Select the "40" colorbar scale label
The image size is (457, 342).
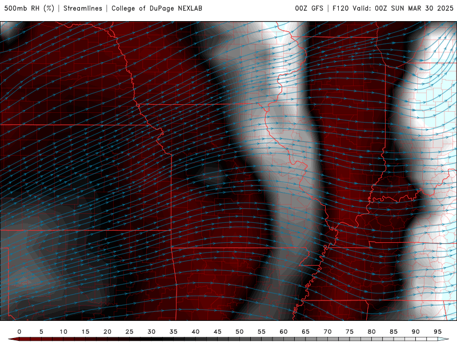click(195, 332)
